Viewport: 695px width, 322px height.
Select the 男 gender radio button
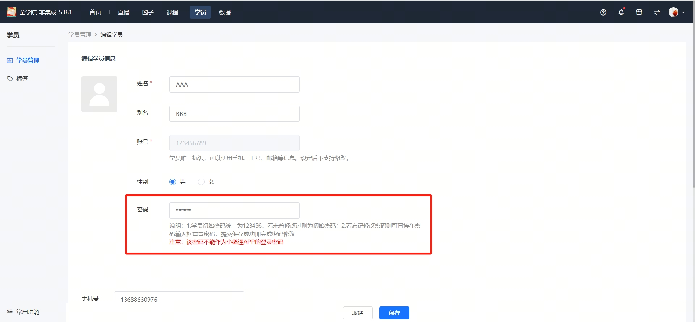pyautogui.click(x=173, y=182)
